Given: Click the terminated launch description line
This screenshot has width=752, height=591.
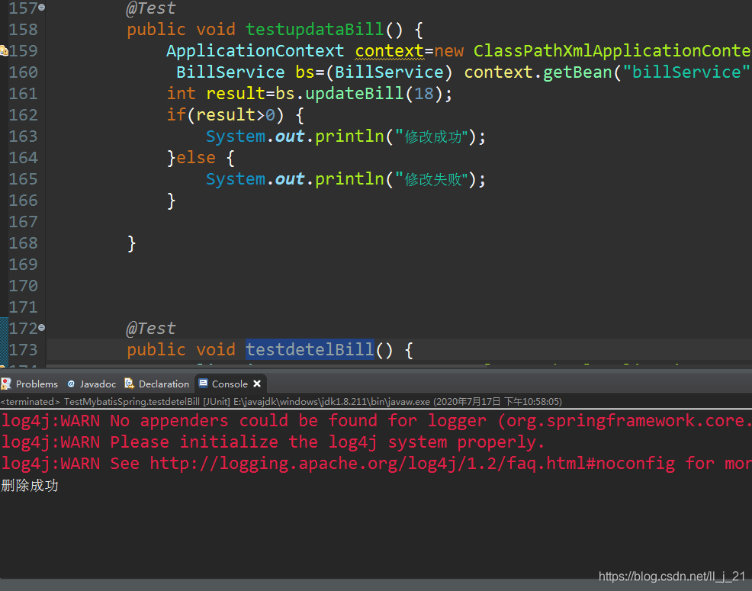Looking at the screenshot, I should pyautogui.click(x=281, y=402).
